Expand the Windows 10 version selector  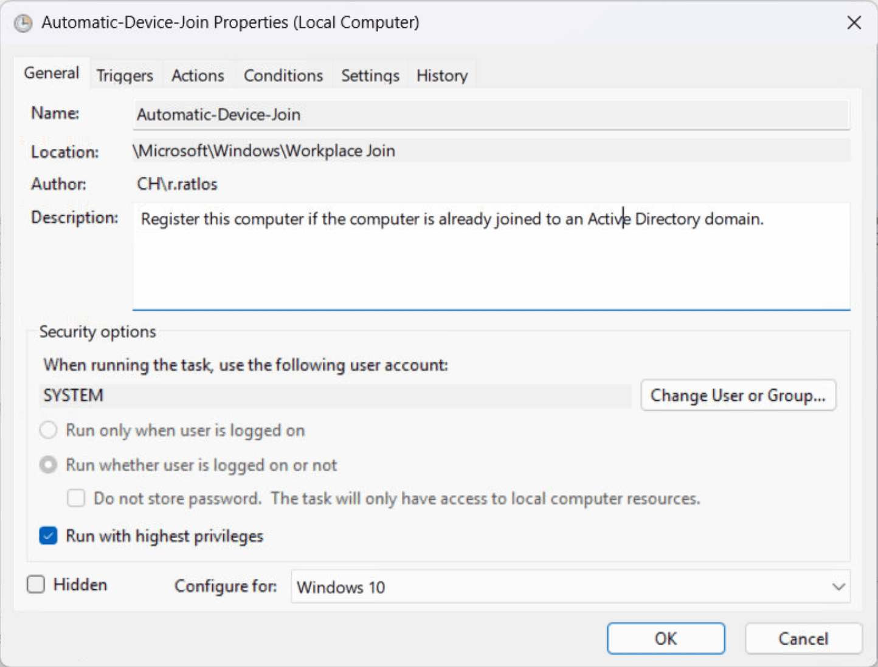click(837, 587)
